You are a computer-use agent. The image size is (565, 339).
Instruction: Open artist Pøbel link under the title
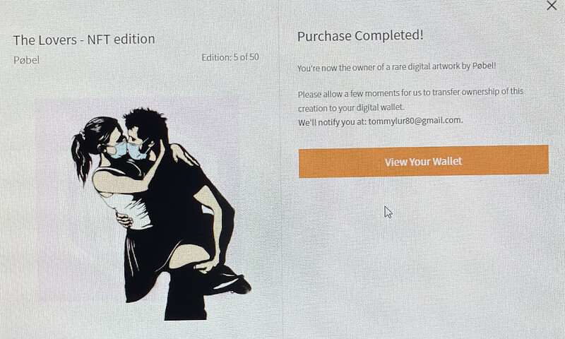[26, 60]
